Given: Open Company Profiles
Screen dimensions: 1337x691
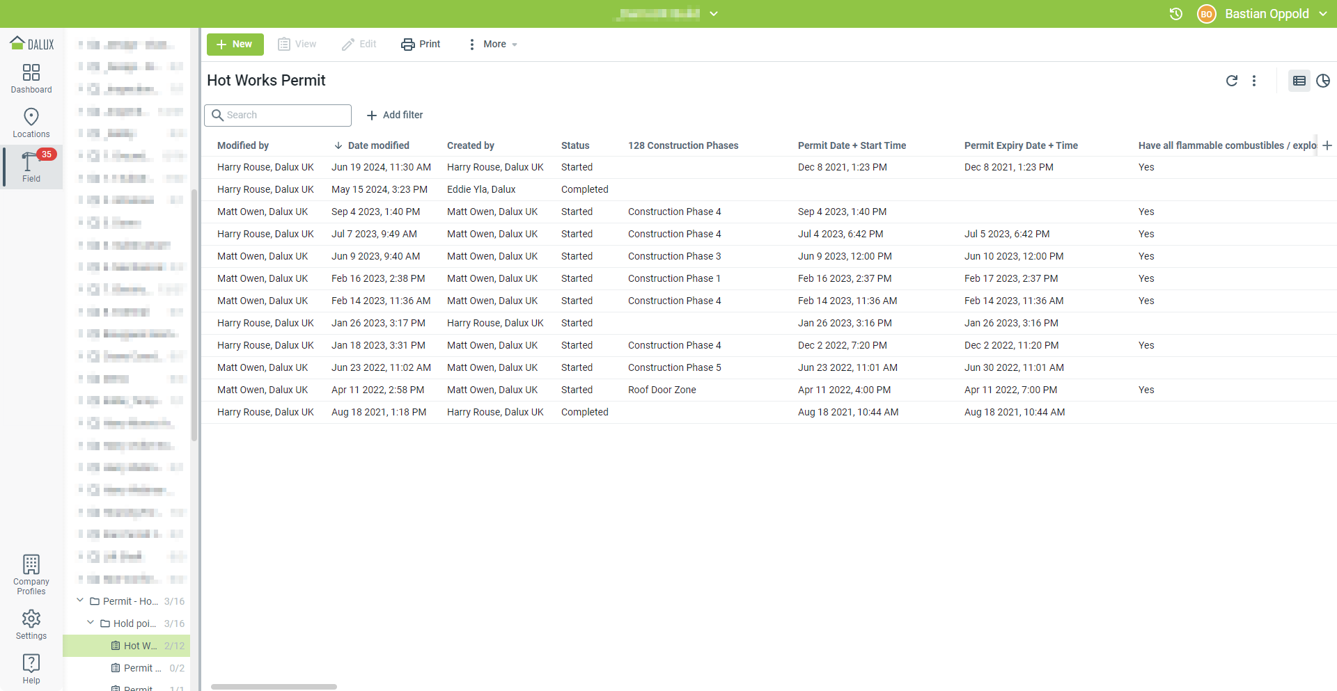Looking at the screenshot, I should pos(31,575).
